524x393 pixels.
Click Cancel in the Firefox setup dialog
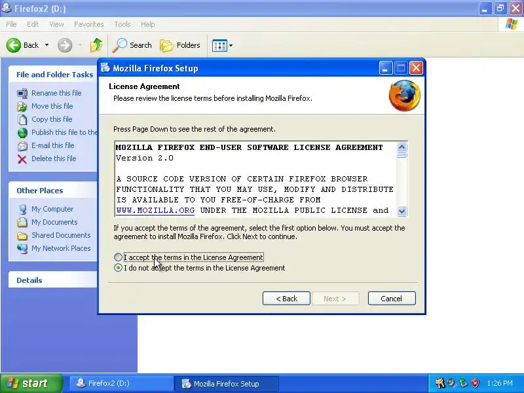click(x=392, y=299)
